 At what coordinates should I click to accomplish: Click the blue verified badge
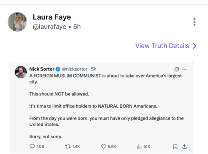tap(58, 69)
